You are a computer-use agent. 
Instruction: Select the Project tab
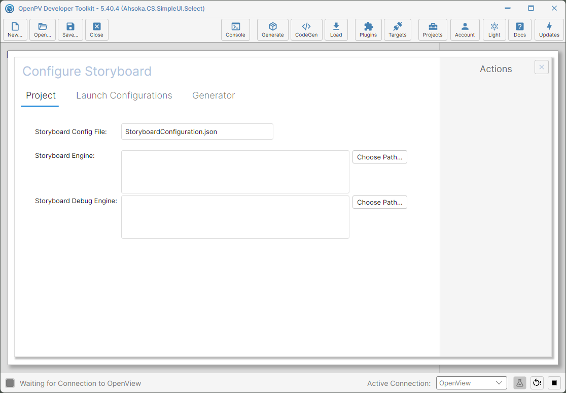[41, 95]
